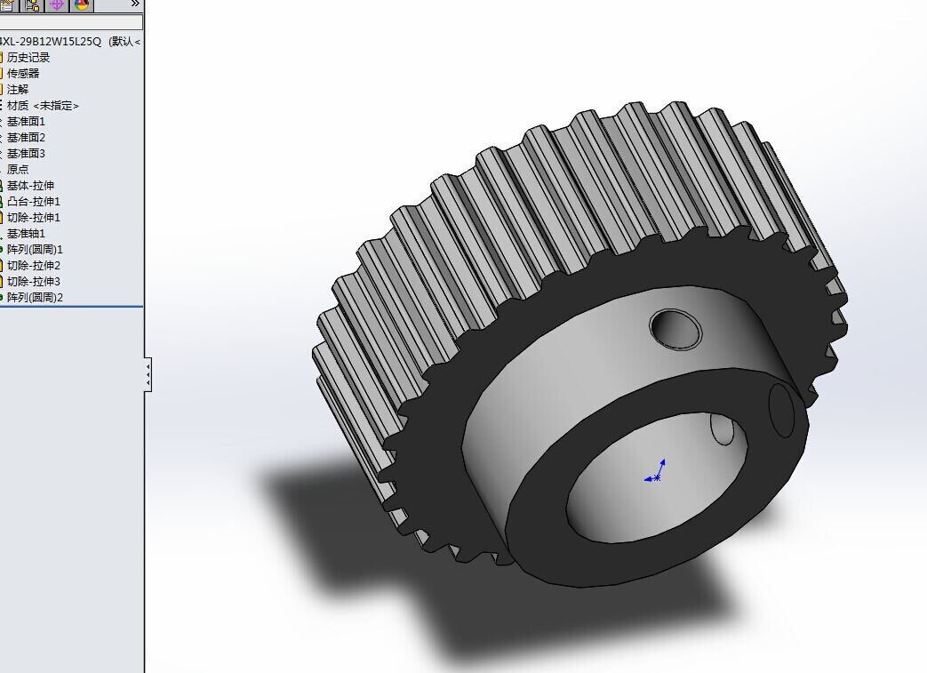The width and height of the screenshot is (927, 673).
Task: Select the 材质 <未指定> entry
Action: tap(43, 105)
